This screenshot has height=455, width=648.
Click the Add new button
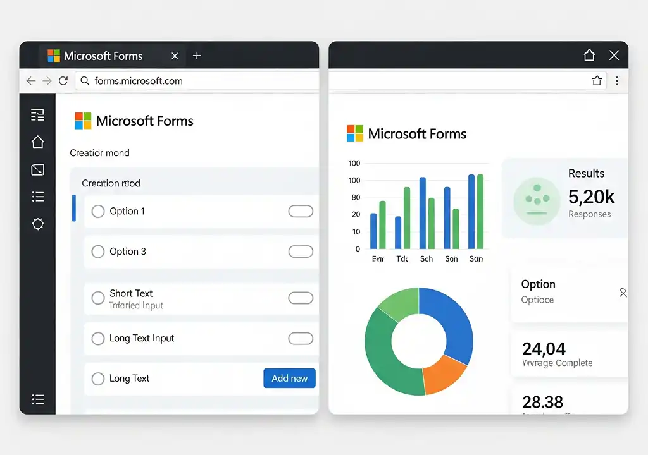coord(289,378)
